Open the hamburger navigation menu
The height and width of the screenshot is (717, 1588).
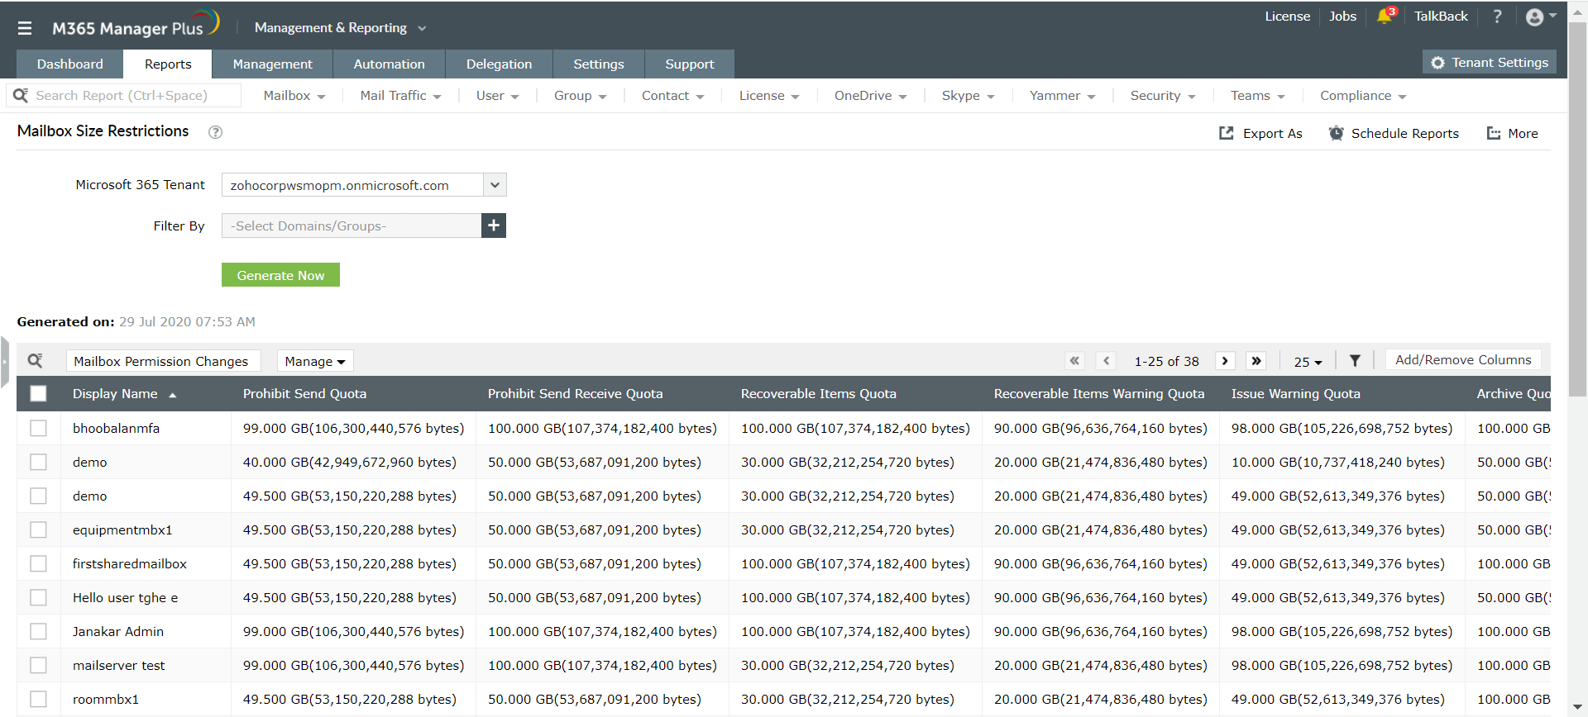[25, 28]
